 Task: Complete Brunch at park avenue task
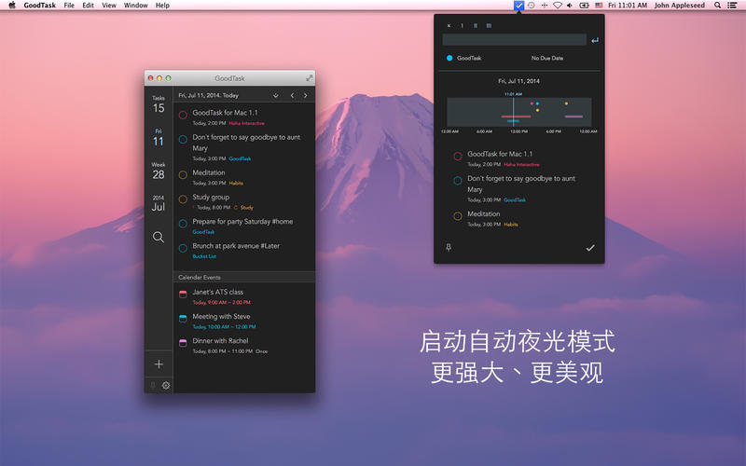(183, 248)
